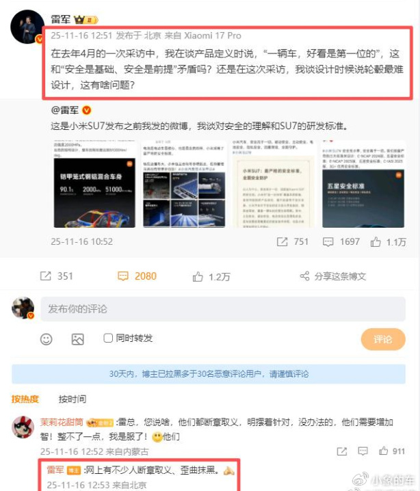The image size is (420, 491).
Task: Open the 铠甲笼式钢铝混合车身 image thumbnail
Action: pos(94,184)
